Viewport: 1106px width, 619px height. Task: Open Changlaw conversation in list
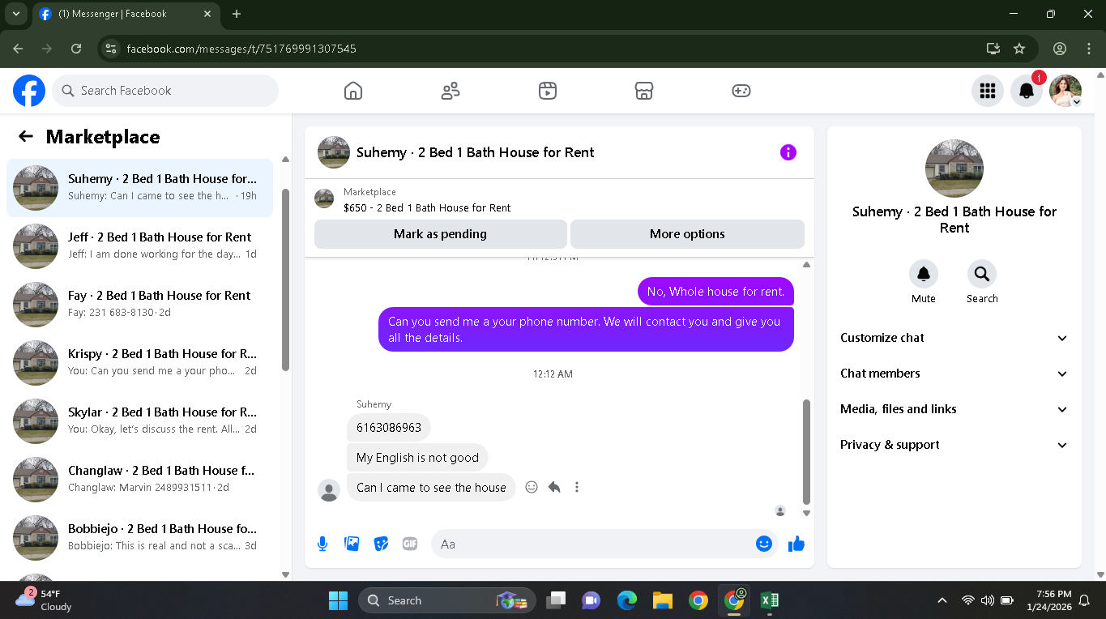click(139, 480)
